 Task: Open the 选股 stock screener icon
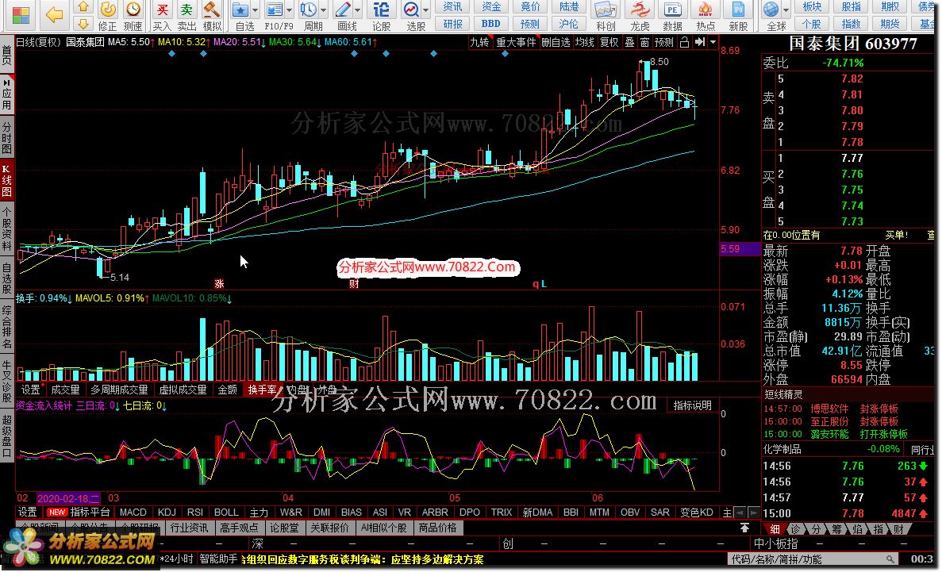[x=412, y=10]
